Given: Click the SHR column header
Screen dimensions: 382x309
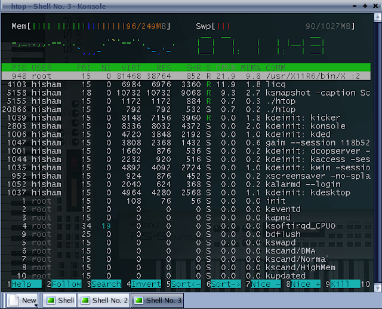Looking at the screenshot, I should pos(193,68).
